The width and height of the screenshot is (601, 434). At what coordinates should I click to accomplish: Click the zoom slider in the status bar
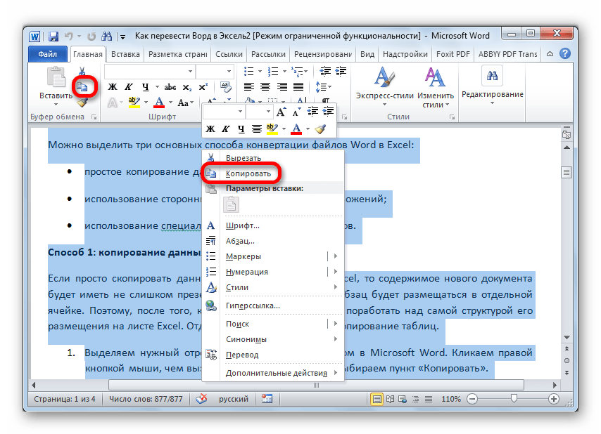pyautogui.click(x=514, y=399)
